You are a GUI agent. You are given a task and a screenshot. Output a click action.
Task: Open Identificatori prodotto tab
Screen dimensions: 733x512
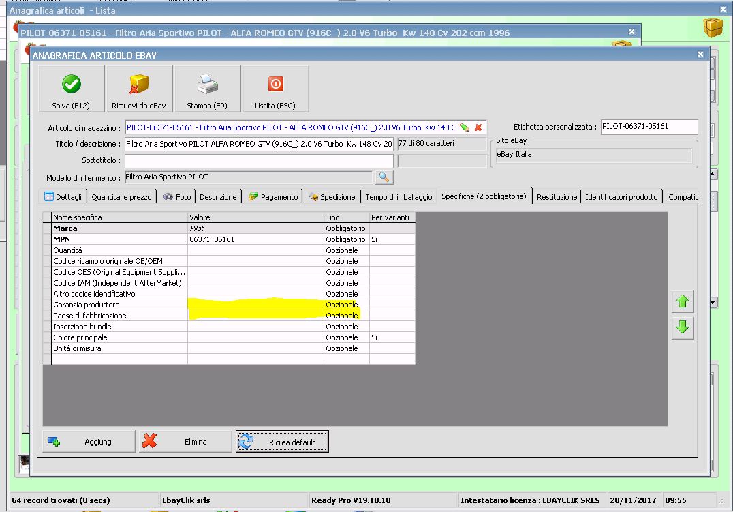click(621, 197)
